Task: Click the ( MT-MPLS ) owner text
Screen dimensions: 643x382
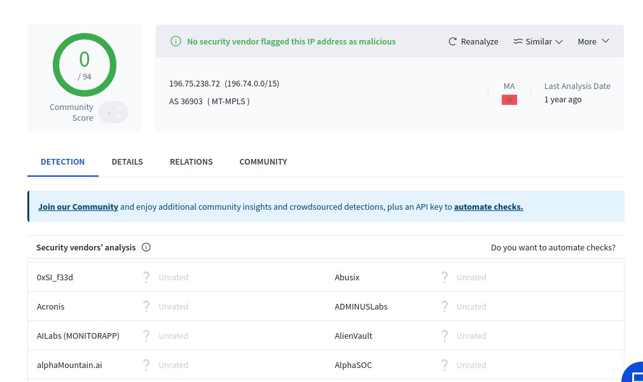Action: click(228, 101)
